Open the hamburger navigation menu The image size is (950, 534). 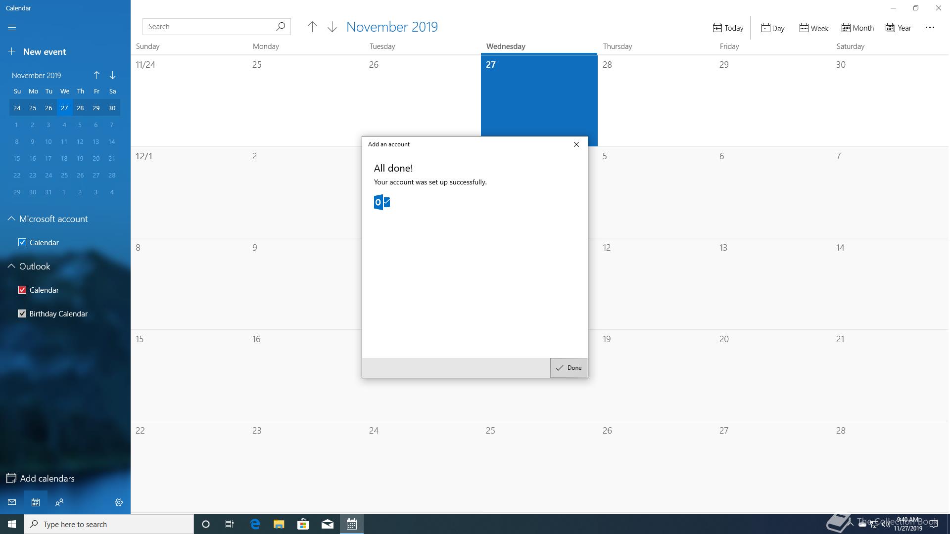pos(12,28)
